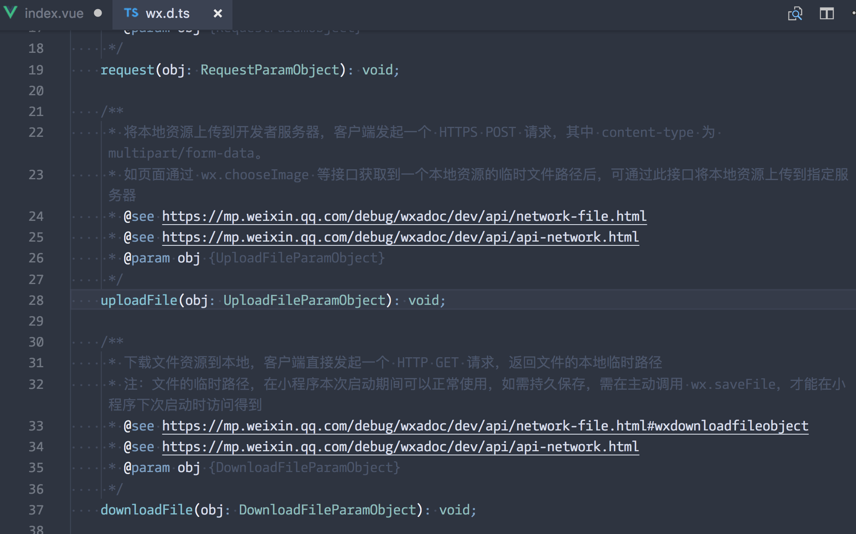The width and height of the screenshot is (856, 534).
Task: Click the downloadFile method name on line 37
Action: point(147,510)
